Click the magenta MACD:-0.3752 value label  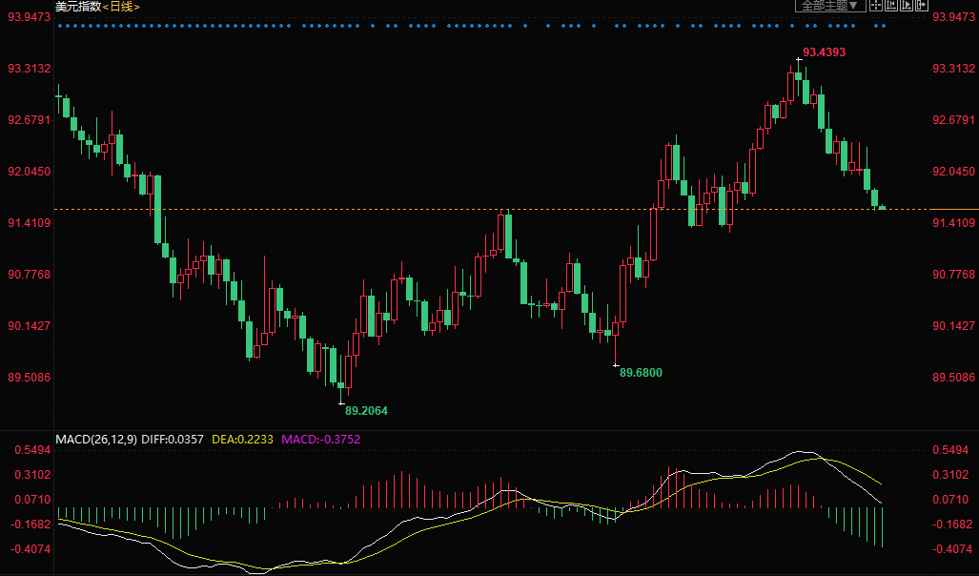321,440
